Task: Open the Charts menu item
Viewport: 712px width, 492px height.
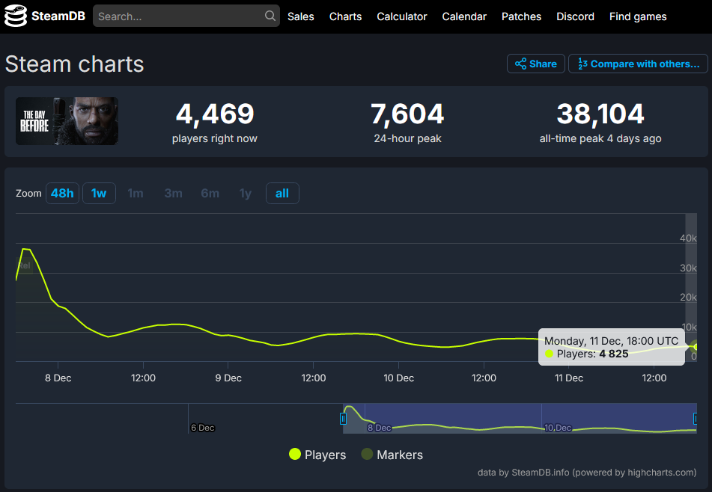Action: point(345,16)
